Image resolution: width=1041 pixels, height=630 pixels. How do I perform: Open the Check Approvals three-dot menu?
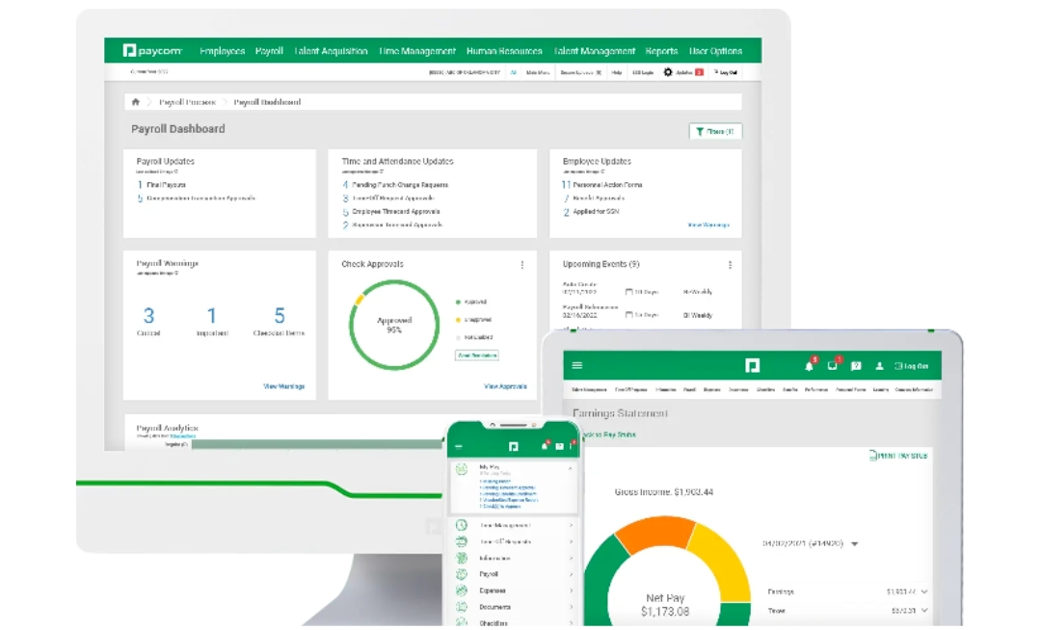522,265
